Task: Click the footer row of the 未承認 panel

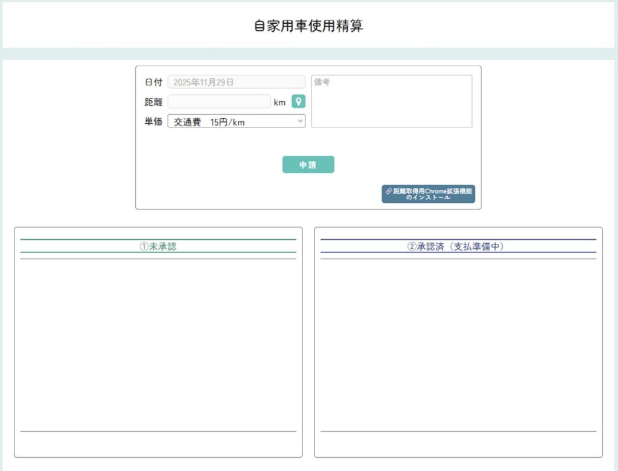Action: 158,443
